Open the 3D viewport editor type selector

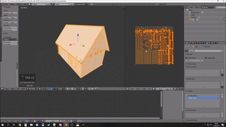[2, 89]
